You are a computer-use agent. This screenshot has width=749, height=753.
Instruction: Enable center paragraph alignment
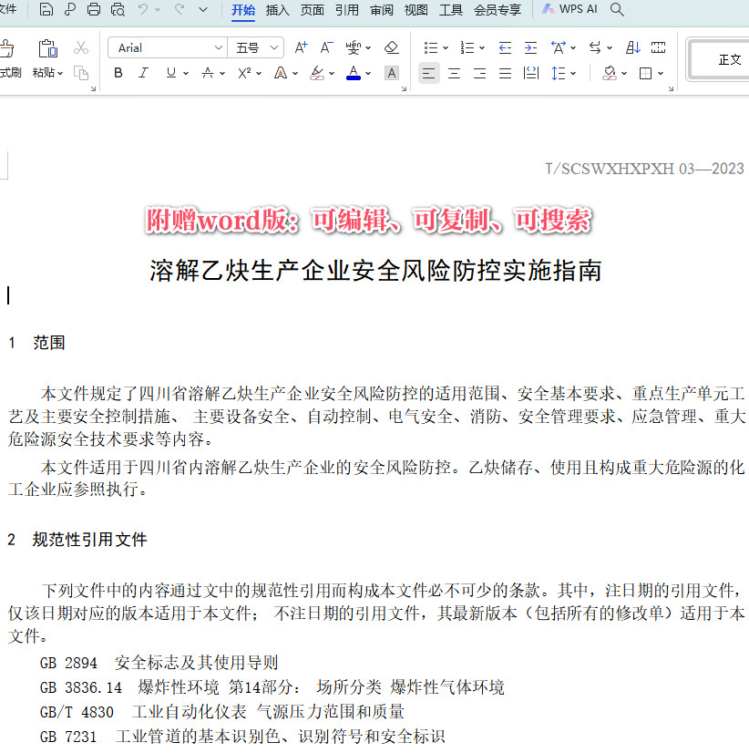(454, 73)
